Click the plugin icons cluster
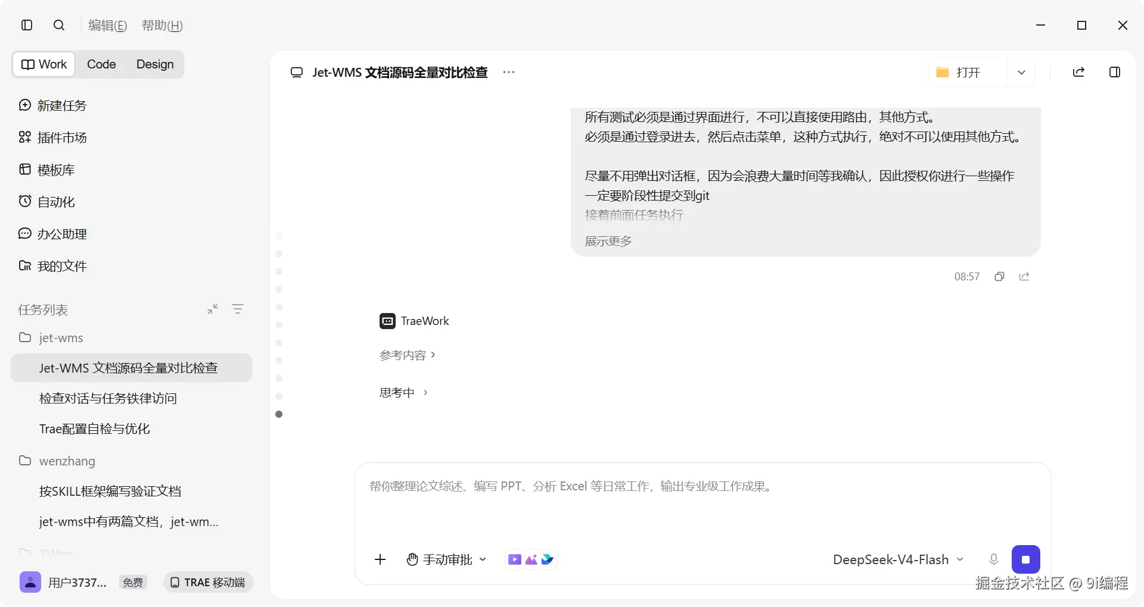 tap(531, 559)
